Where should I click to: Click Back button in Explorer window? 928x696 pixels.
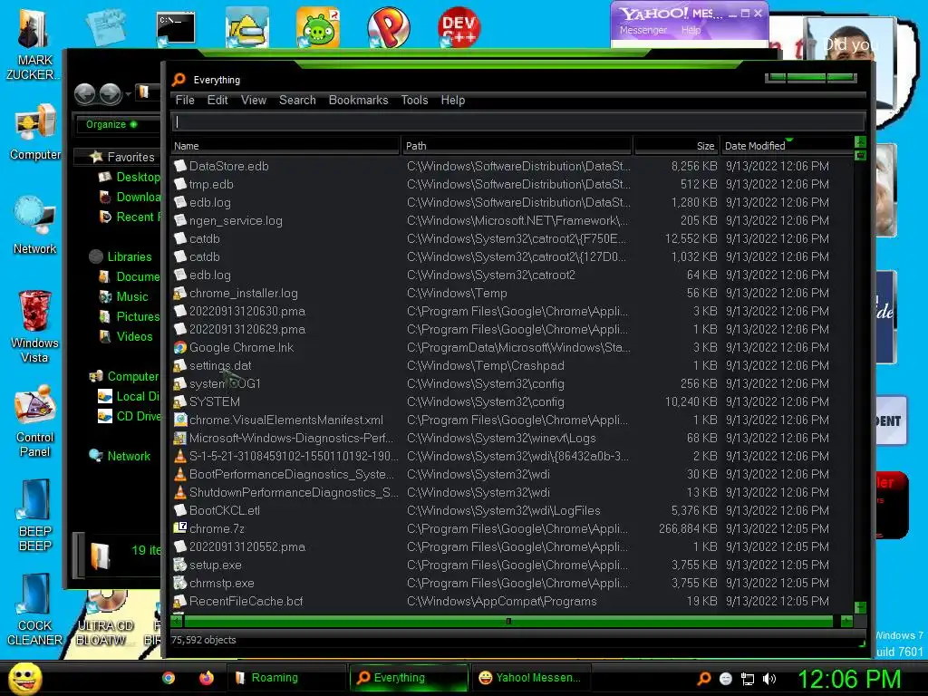pyautogui.click(x=85, y=93)
